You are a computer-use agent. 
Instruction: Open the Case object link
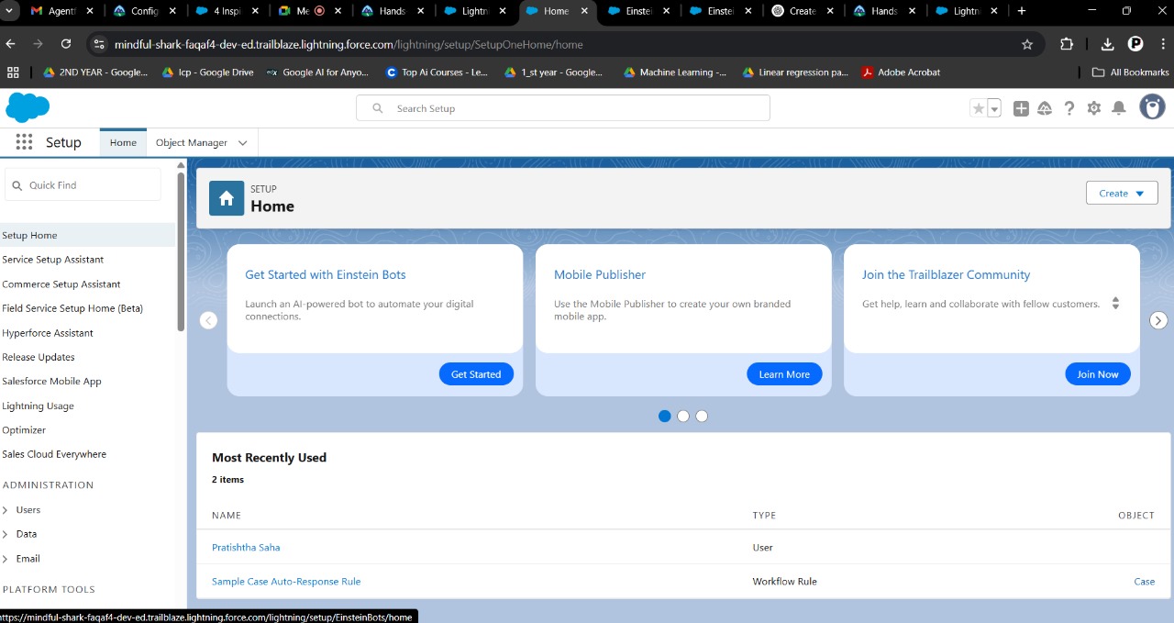point(1145,581)
